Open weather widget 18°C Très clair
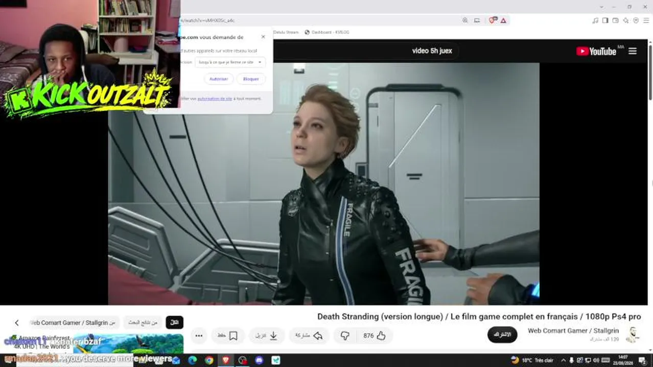Screen dimensions: 653x367 coord(532,360)
